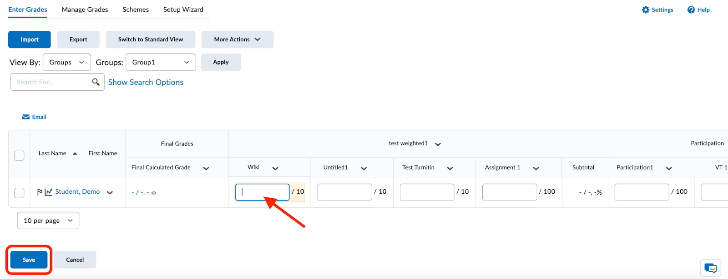Image resolution: width=728 pixels, height=279 pixels.
Task: Click the Untitled1 grade input field
Action: click(x=344, y=192)
